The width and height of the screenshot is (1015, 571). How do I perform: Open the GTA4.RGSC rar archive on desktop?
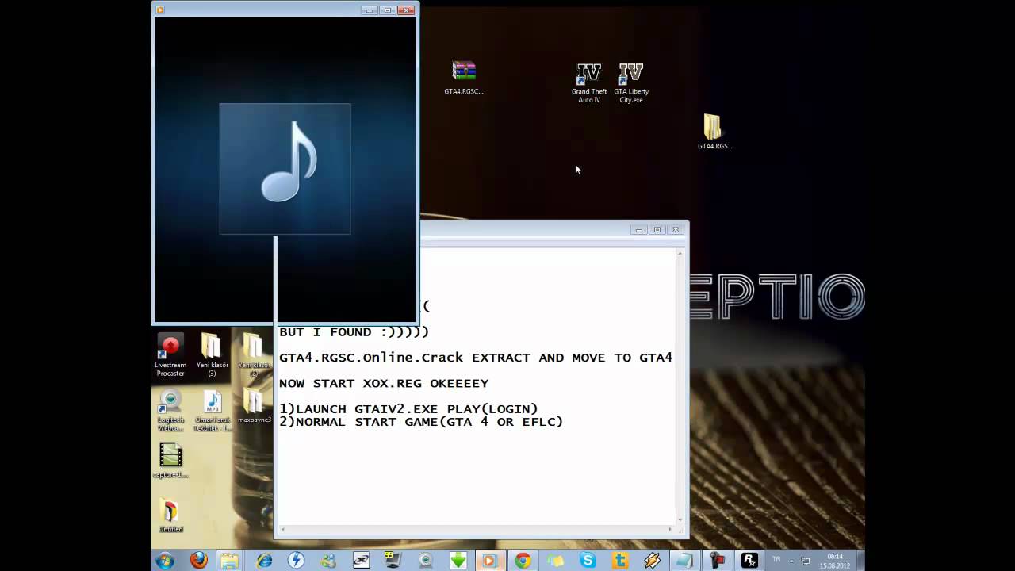[464, 77]
